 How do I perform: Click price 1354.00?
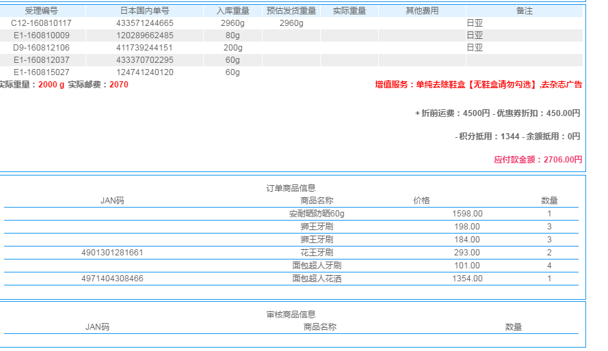click(x=467, y=279)
